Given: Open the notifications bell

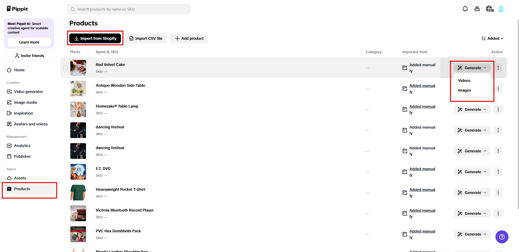Looking at the screenshot, I should 465,9.
